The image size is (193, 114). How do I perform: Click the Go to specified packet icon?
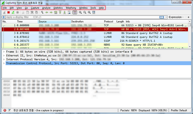[56, 12]
